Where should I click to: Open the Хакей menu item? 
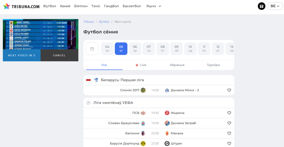pos(65,6)
